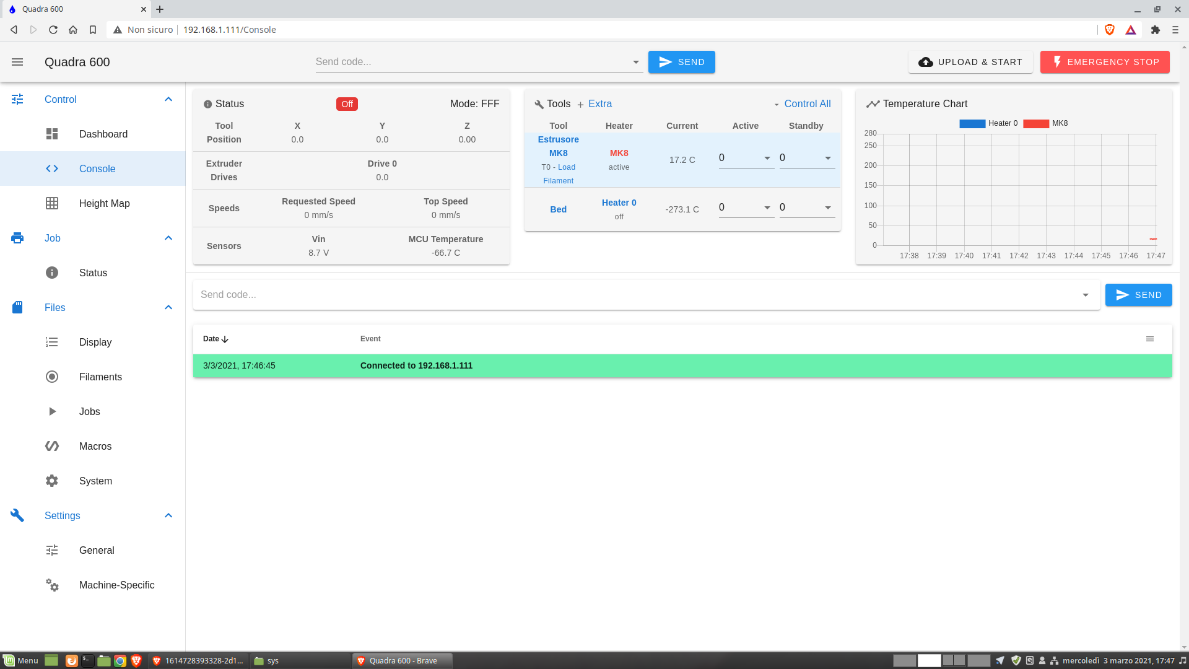This screenshot has width=1189, height=669.
Task: Click the System gear icon
Action: pyautogui.click(x=52, y=481)
